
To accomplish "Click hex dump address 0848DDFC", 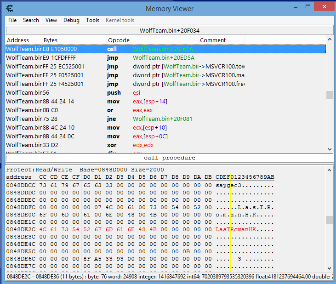I will (21, 207).
